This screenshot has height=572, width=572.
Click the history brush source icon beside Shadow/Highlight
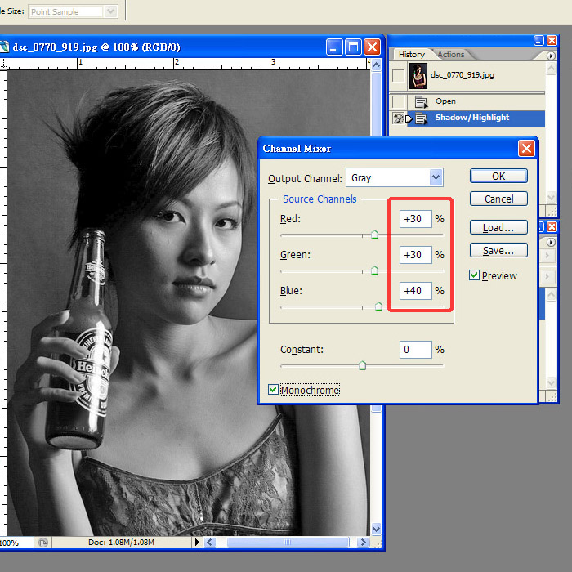pyautogui.click(x=398, y=118)
